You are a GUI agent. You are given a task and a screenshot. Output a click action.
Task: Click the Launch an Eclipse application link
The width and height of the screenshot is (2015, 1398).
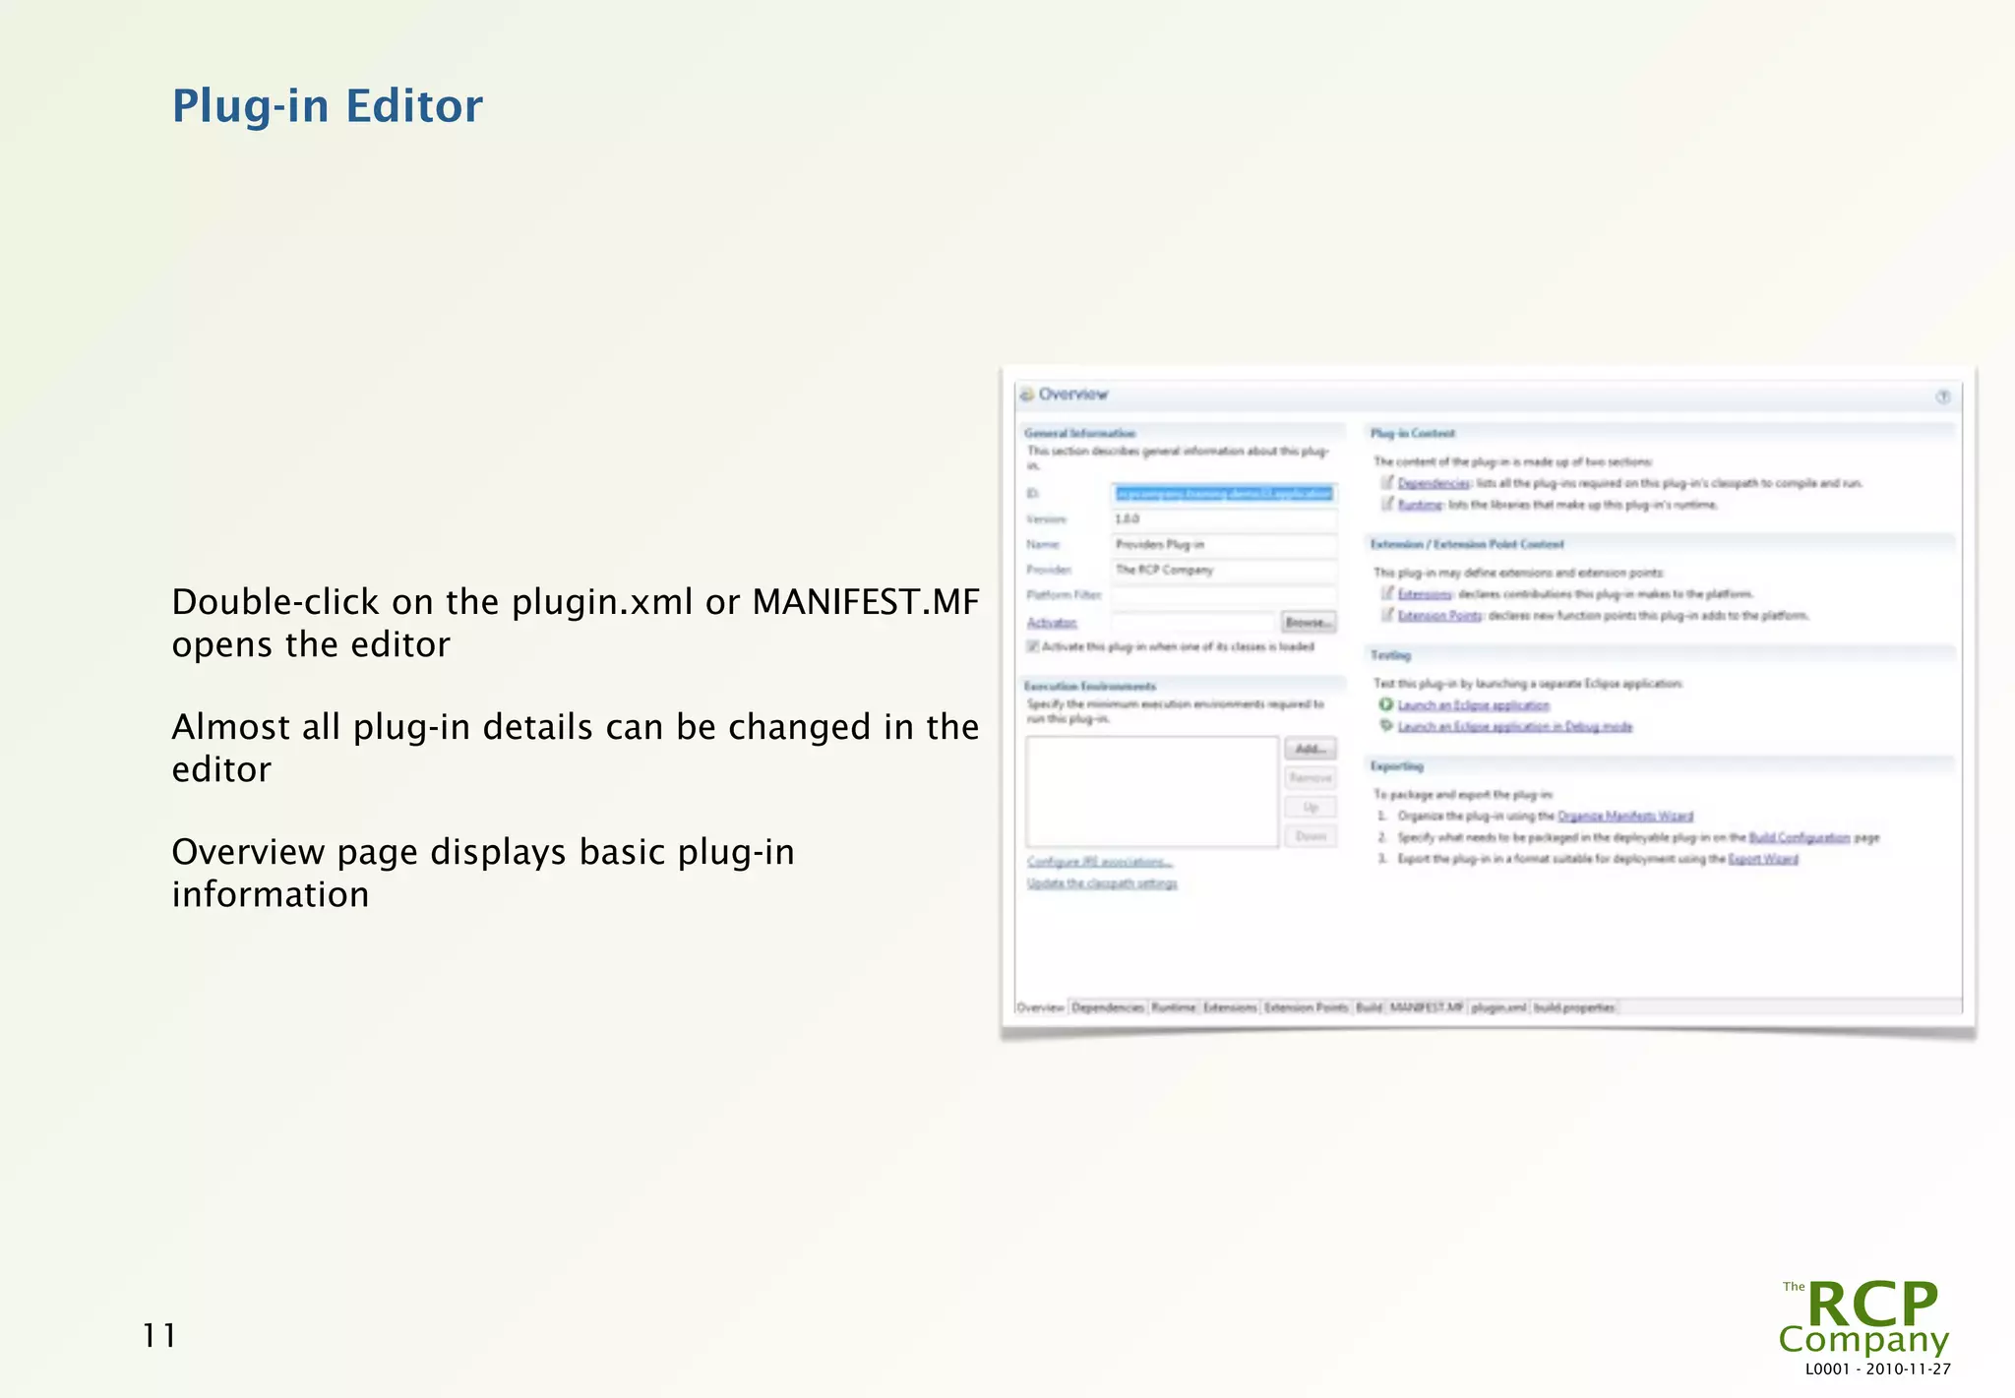[x=1474, y=705]
